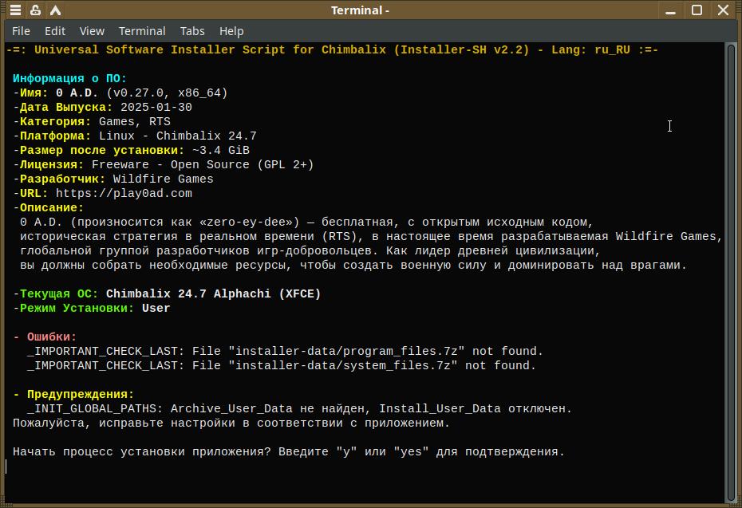Click the Terminal title bar text
This screenshot has width=742, height=508.
click(x=360, y=10)
